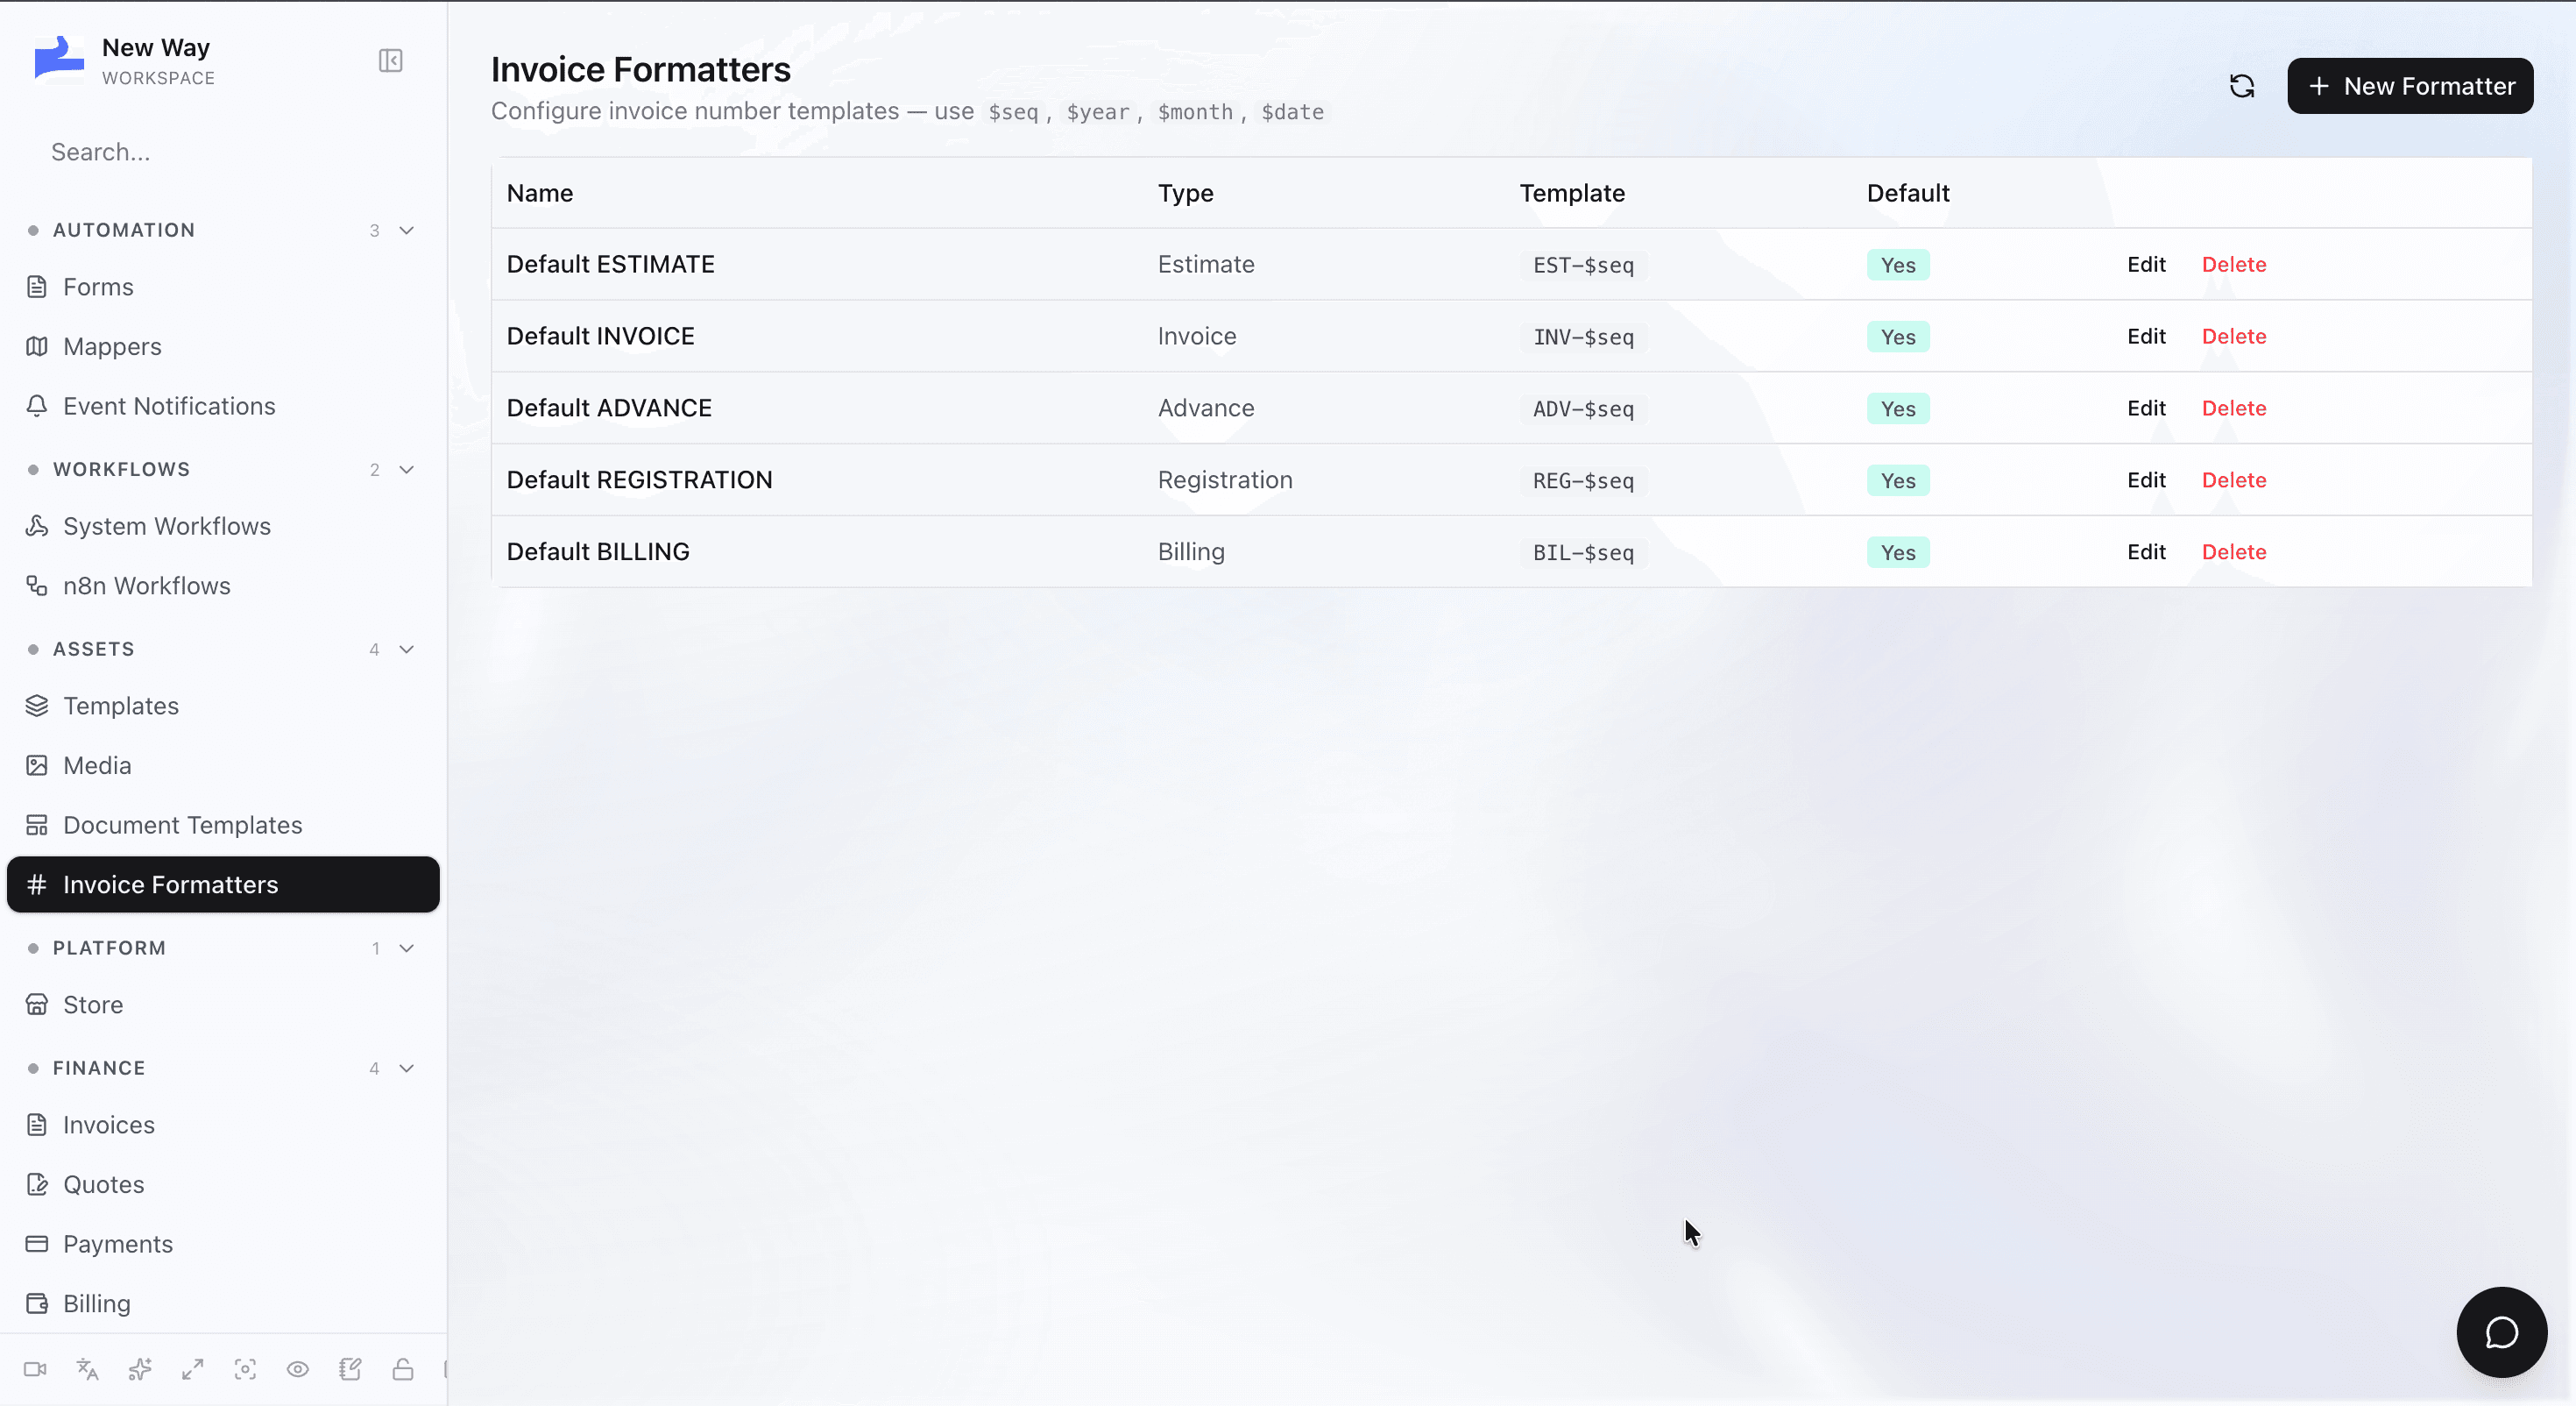Click the New Way workspace logo
The height and width of the screenshot is (1406, 2576).
coord(59,59)
